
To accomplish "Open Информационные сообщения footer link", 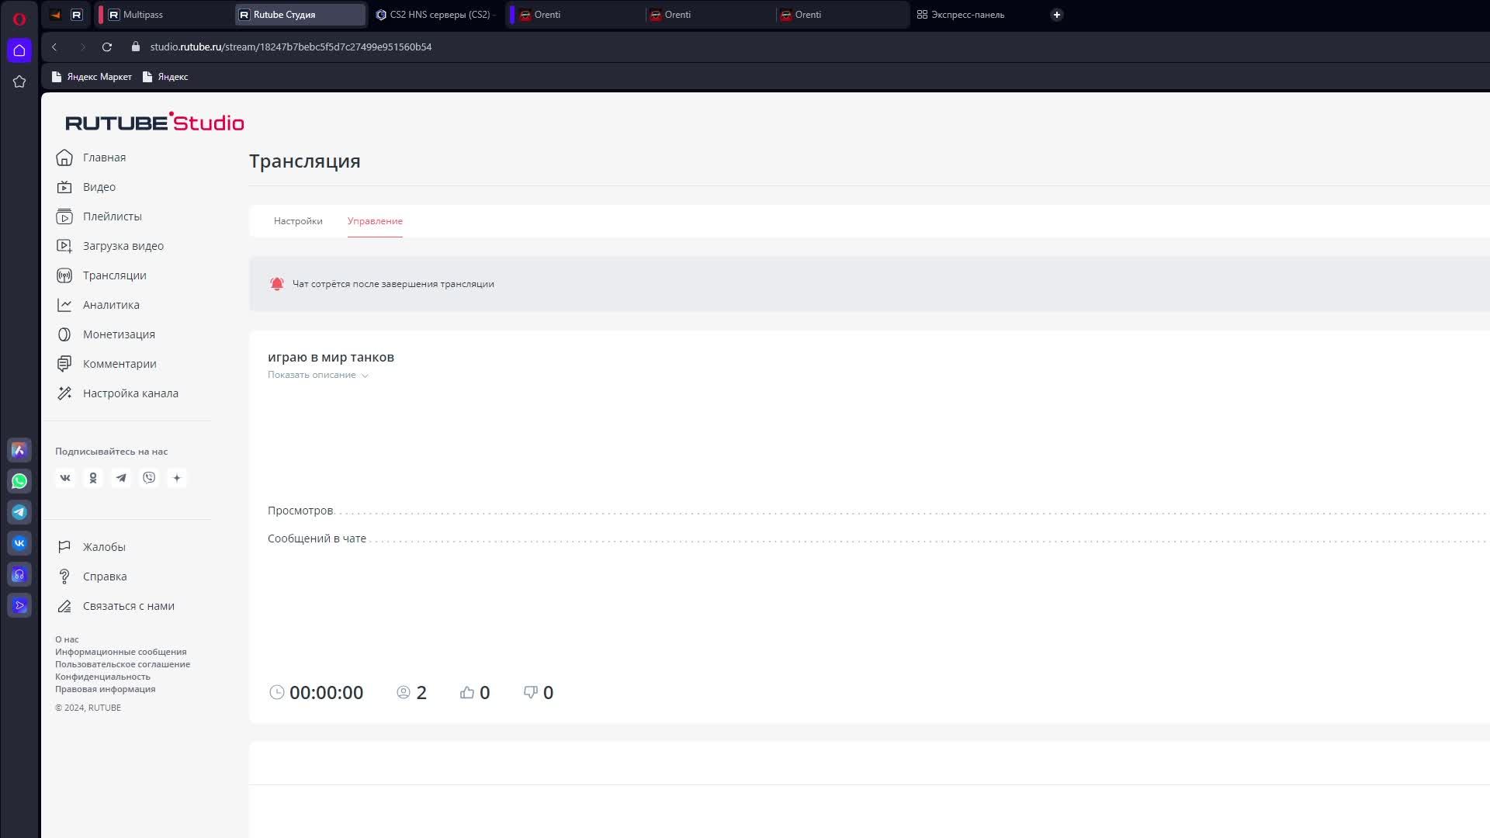I will [x=120, y=652].
